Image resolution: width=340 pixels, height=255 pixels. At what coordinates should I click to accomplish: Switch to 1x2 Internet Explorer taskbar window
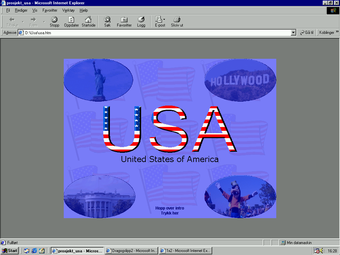(x=185, y=251)
